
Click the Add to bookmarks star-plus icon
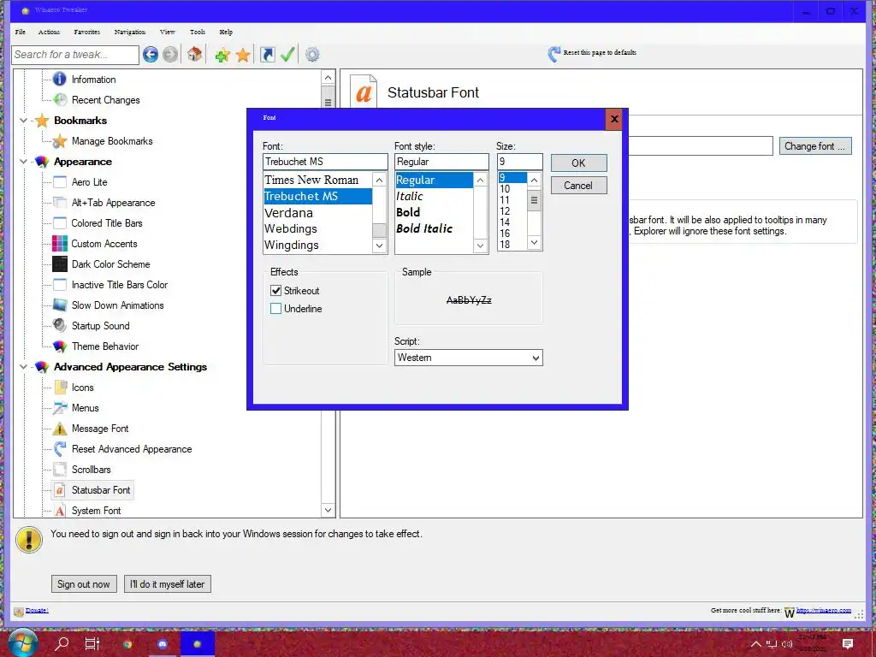tap(222, 55)
